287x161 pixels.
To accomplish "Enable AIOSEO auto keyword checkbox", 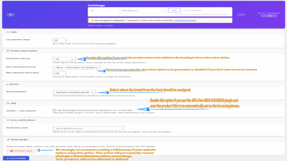I will click(x=54, y=110).
